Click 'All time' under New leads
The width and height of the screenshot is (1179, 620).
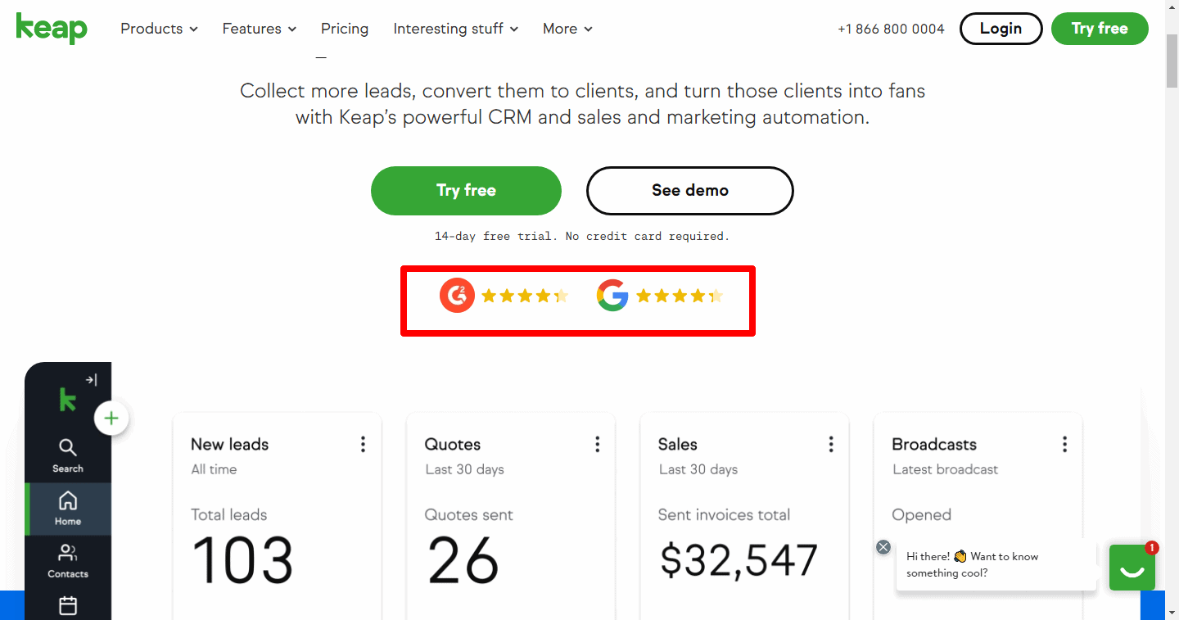coord(214,469)
